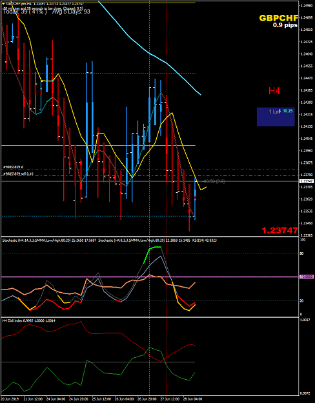Image resolution: width=315 pixels, height=403 pixels.
Task: Click the 27 Jun 12:00 time axis label
Action: (x=171, y=399)
